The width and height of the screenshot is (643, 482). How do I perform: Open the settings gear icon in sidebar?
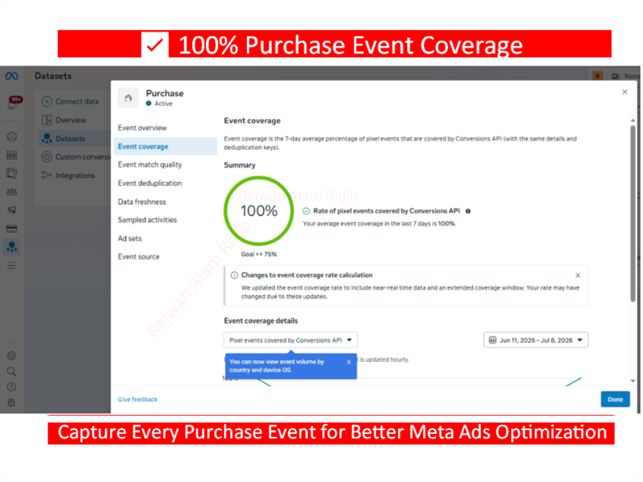point(12,356)
